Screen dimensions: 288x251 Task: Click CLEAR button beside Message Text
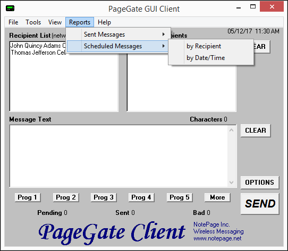(x=256, y=131)
